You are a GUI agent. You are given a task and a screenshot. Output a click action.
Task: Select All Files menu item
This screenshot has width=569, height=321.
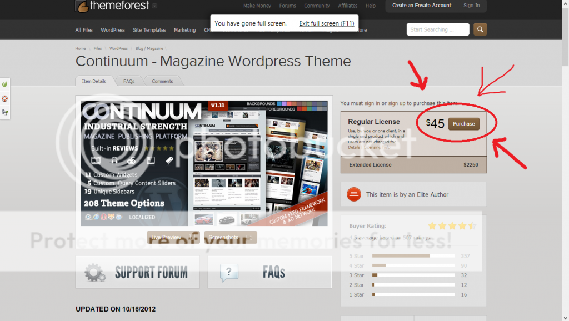84,30
